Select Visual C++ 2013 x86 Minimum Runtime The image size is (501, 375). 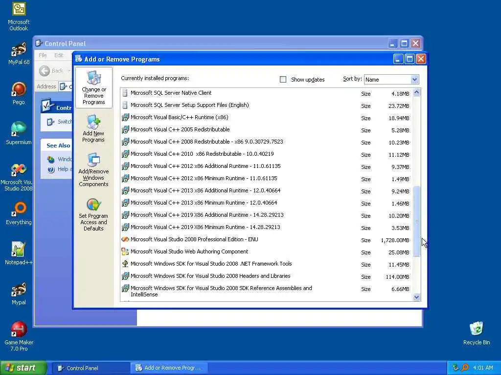click(267, 203)
